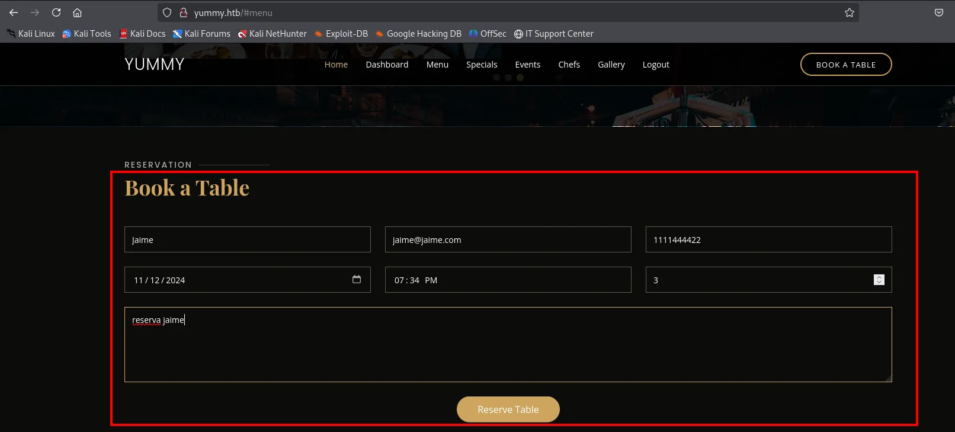955x432 pixels.
Task: Open the Google Hacking DB bookmark
Action: [x=418, y=34]
